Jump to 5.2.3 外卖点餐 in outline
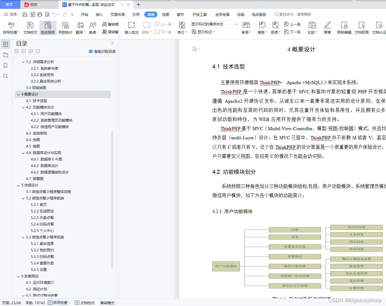The height and width of the screenshot is (306, 386). tap(42, 218)
